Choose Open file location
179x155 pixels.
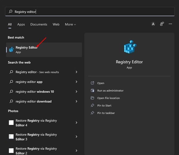pyautogui.click(x=109, y=98)
